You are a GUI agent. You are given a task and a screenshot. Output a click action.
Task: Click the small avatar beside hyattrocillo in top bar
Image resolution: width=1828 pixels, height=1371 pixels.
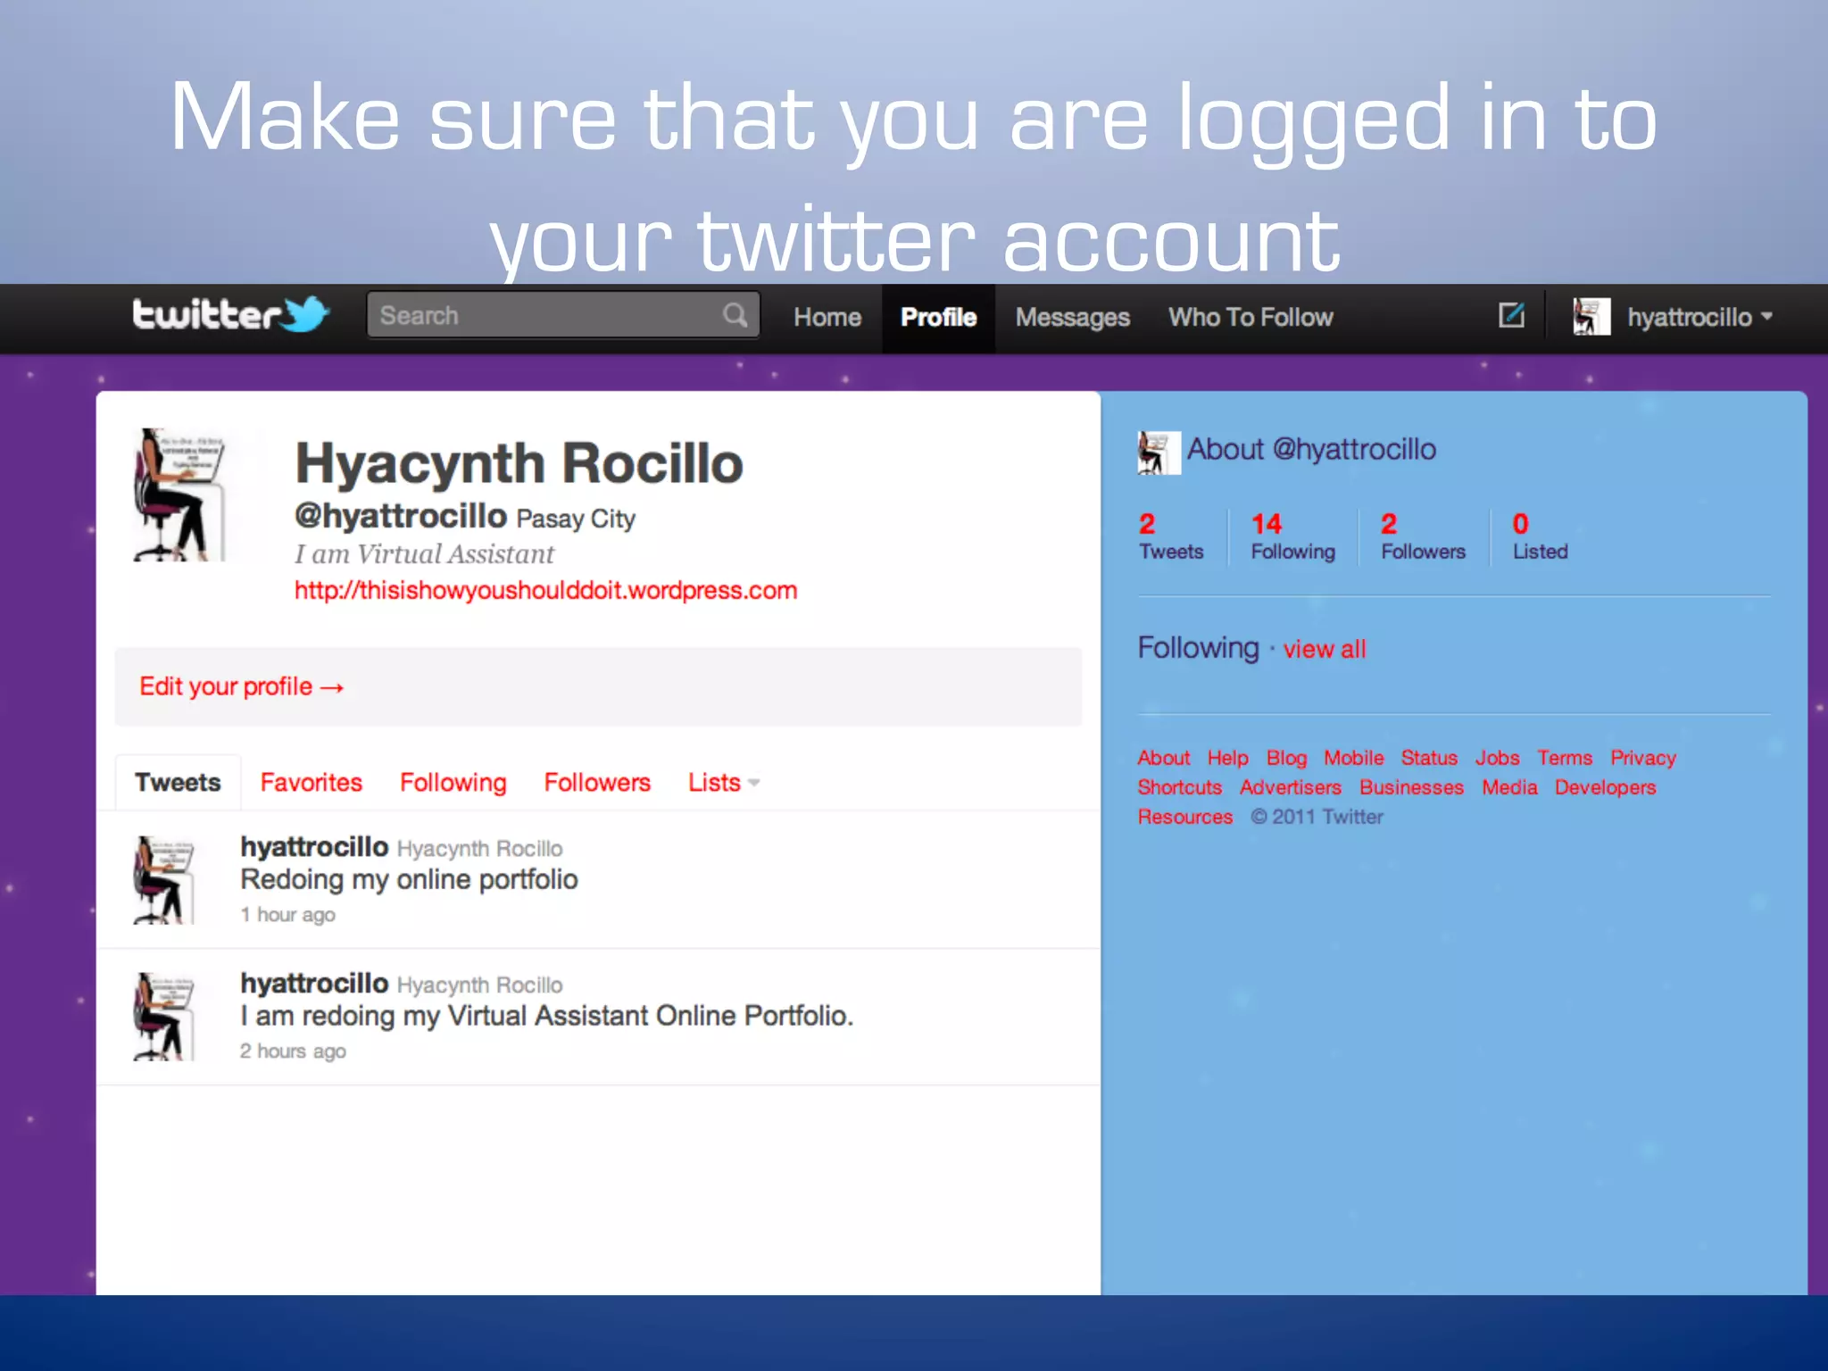click(1591, 317)
